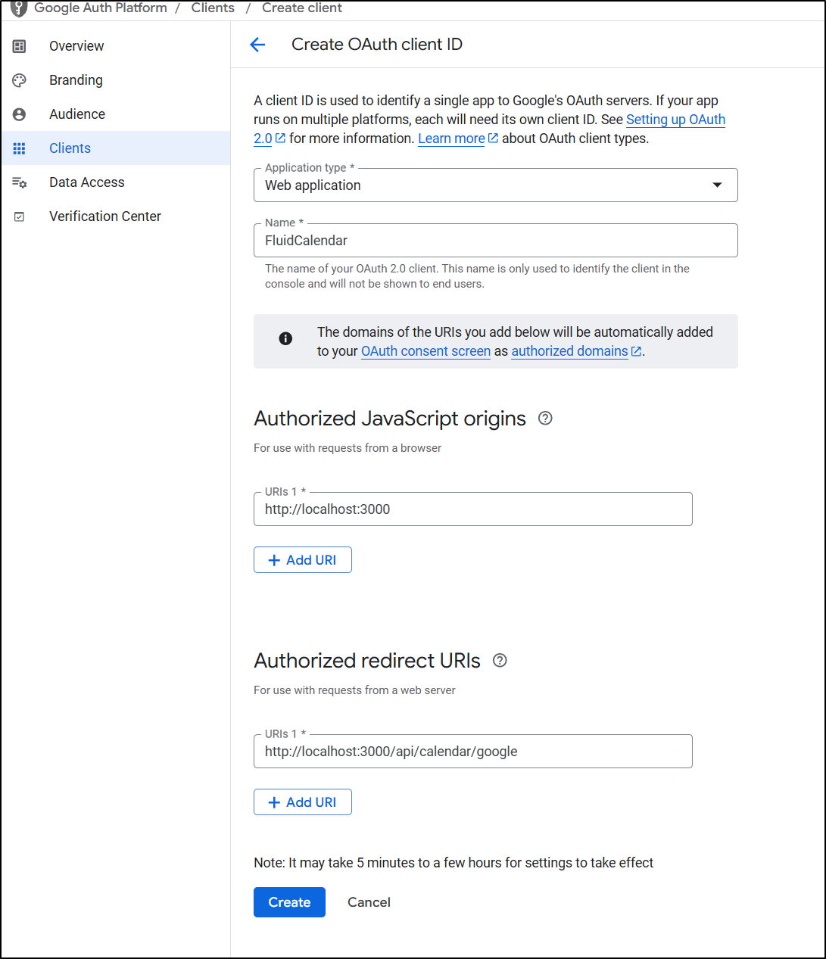Click the blue Create button
Image resolution: width=826 pixels, height=959 pixels.
tap(289, 902)
